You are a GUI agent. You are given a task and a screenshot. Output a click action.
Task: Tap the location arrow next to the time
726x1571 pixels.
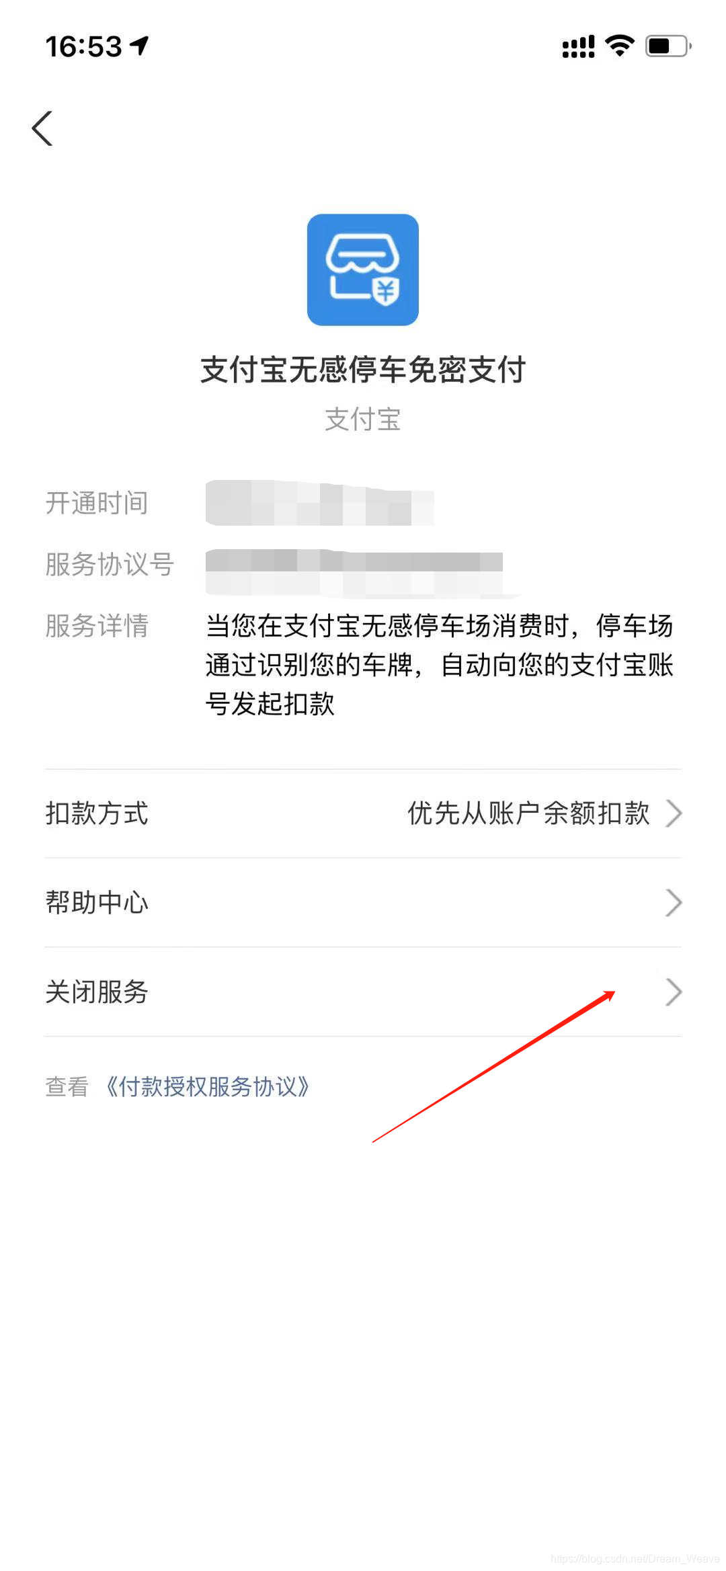click(x=139, y=46)
